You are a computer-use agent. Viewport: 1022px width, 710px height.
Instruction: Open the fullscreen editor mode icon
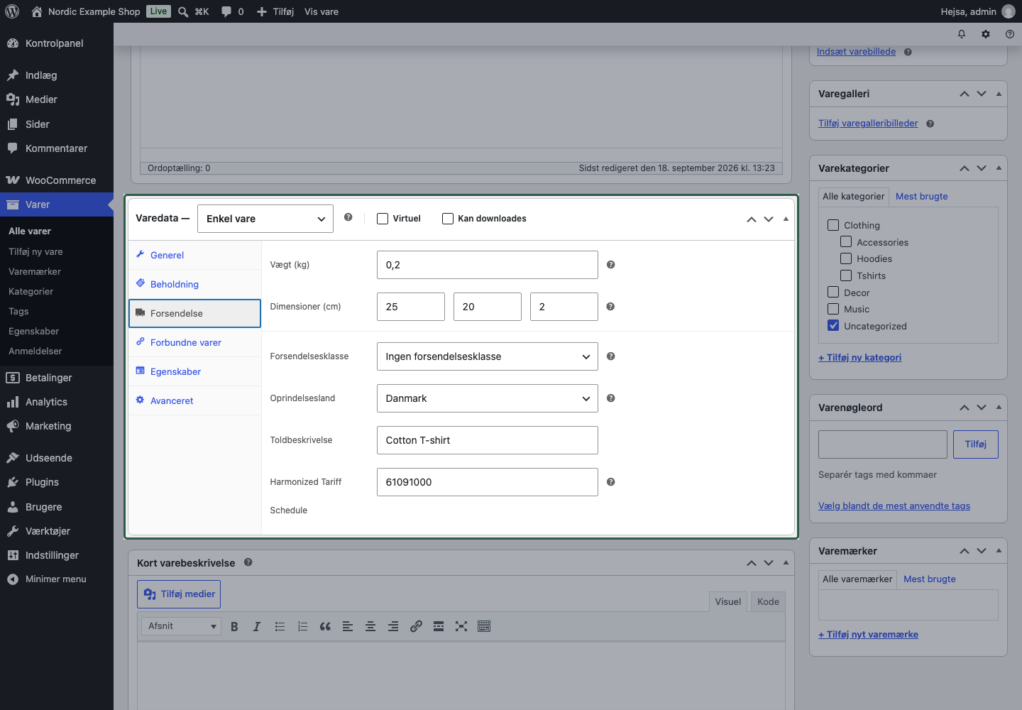461,626
